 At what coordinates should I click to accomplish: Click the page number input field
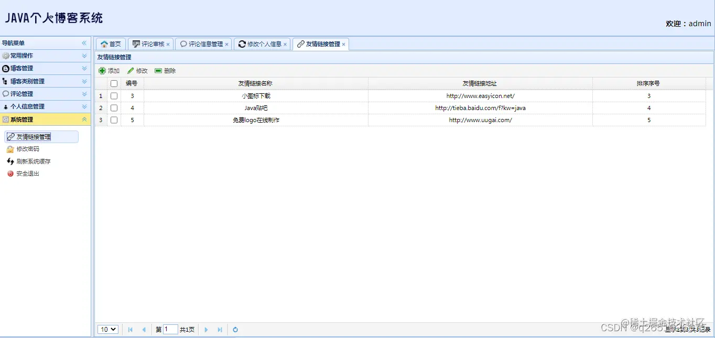click(x=170, y=330)
